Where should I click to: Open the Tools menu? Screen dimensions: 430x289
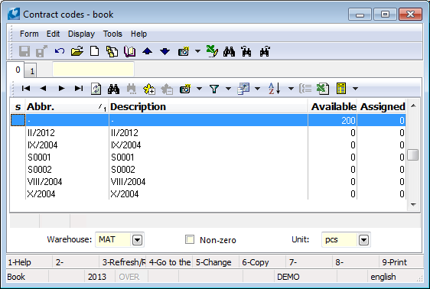(112, 34)
